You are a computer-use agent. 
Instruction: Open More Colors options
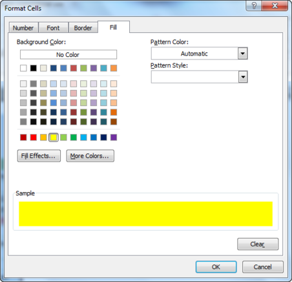pos(90,156)
